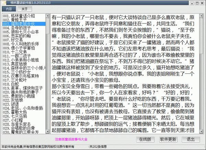Choose story 005. 狼和七只小山羊
This screenshot has width=206, height=150.
[x=21, y=32]
